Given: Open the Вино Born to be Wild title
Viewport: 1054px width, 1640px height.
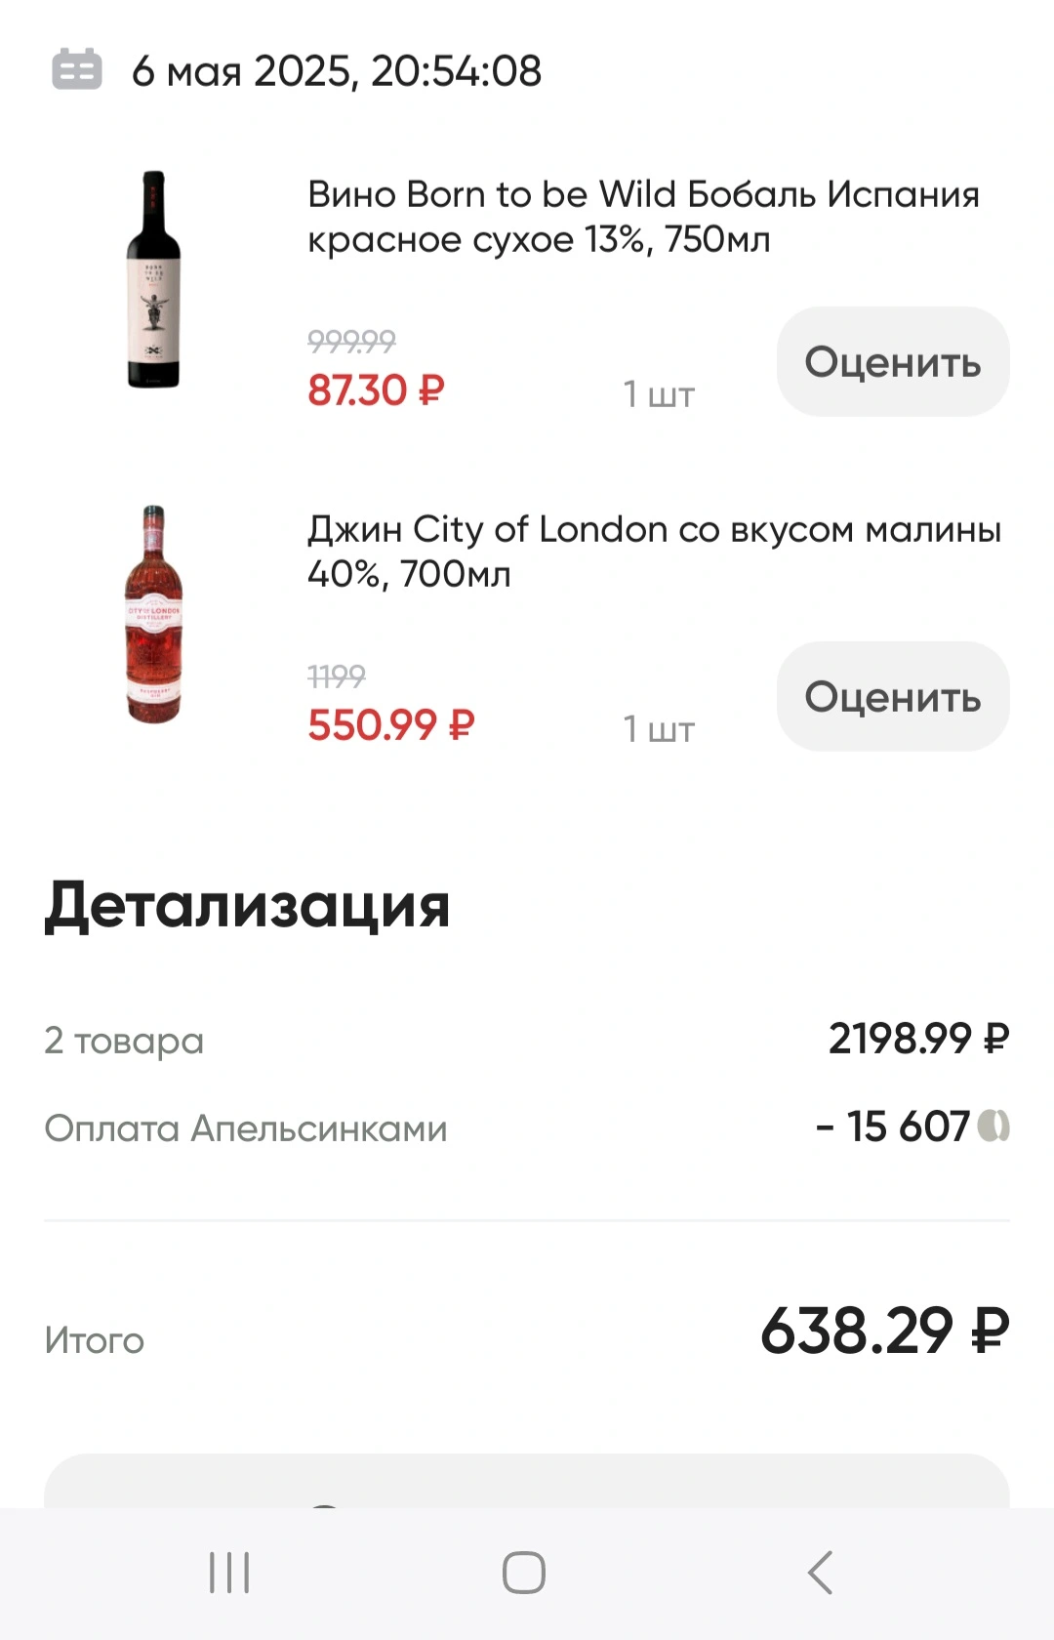Looking at the screenshot, I should pos(643,217).
